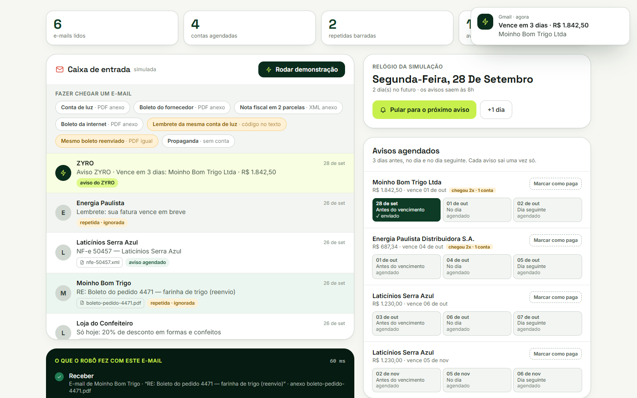Image resolution: width=637 pixels, height=398 pixels.
Task: Mark Laticínios Serra Azul 06 de out paid
Action: coord(556,297)
